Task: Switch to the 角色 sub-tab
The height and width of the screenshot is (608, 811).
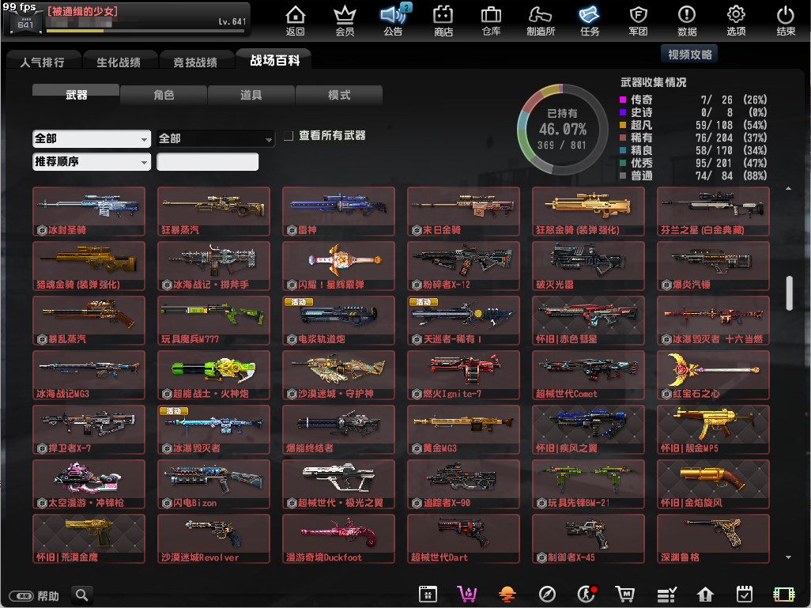Action: coord(164,95)
